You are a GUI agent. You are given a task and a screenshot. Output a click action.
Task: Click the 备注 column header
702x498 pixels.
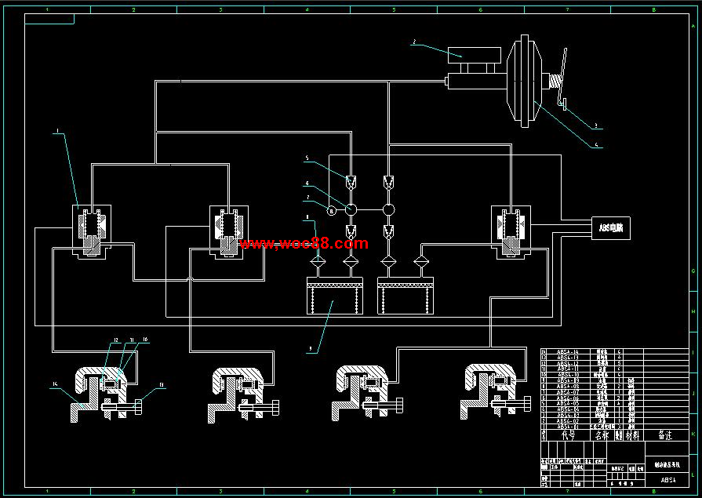click(664, 433)
